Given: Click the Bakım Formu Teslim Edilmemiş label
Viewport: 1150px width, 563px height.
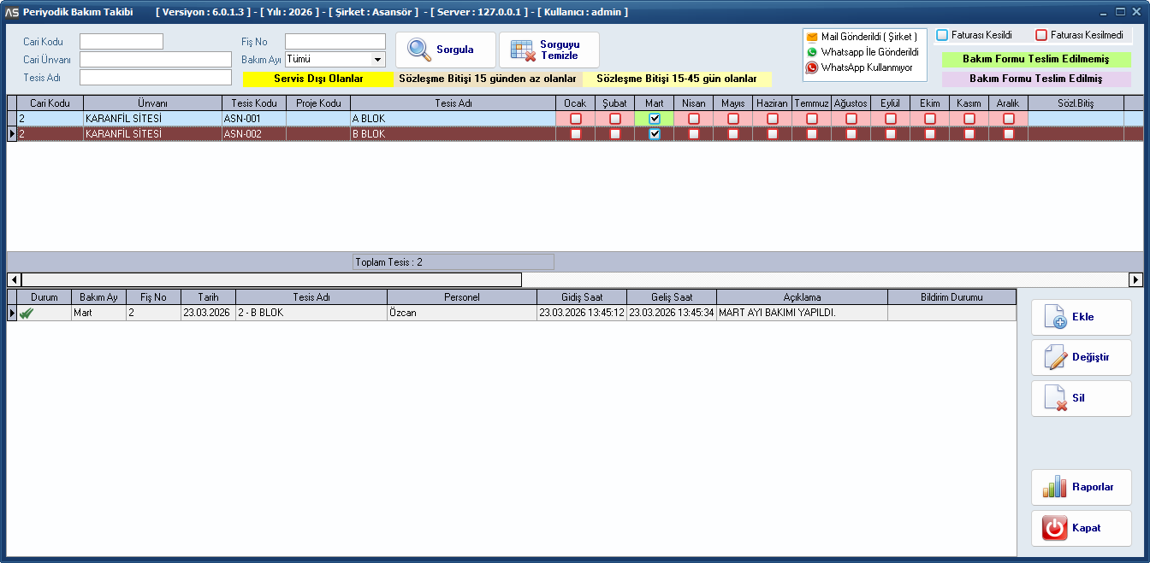Looking at the screenshot, I should (x=1035, y=60).
